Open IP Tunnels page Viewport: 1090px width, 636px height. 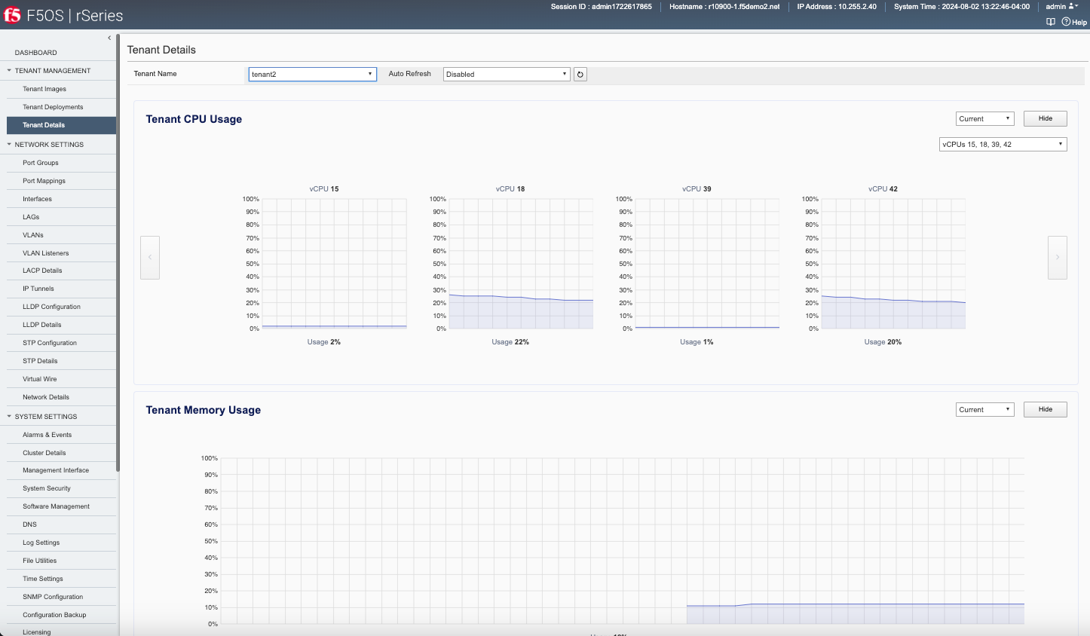point(61,289)
